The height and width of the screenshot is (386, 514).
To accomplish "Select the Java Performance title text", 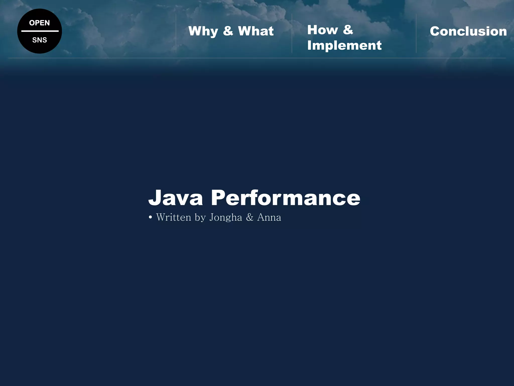I will click(x=254, y=198).
